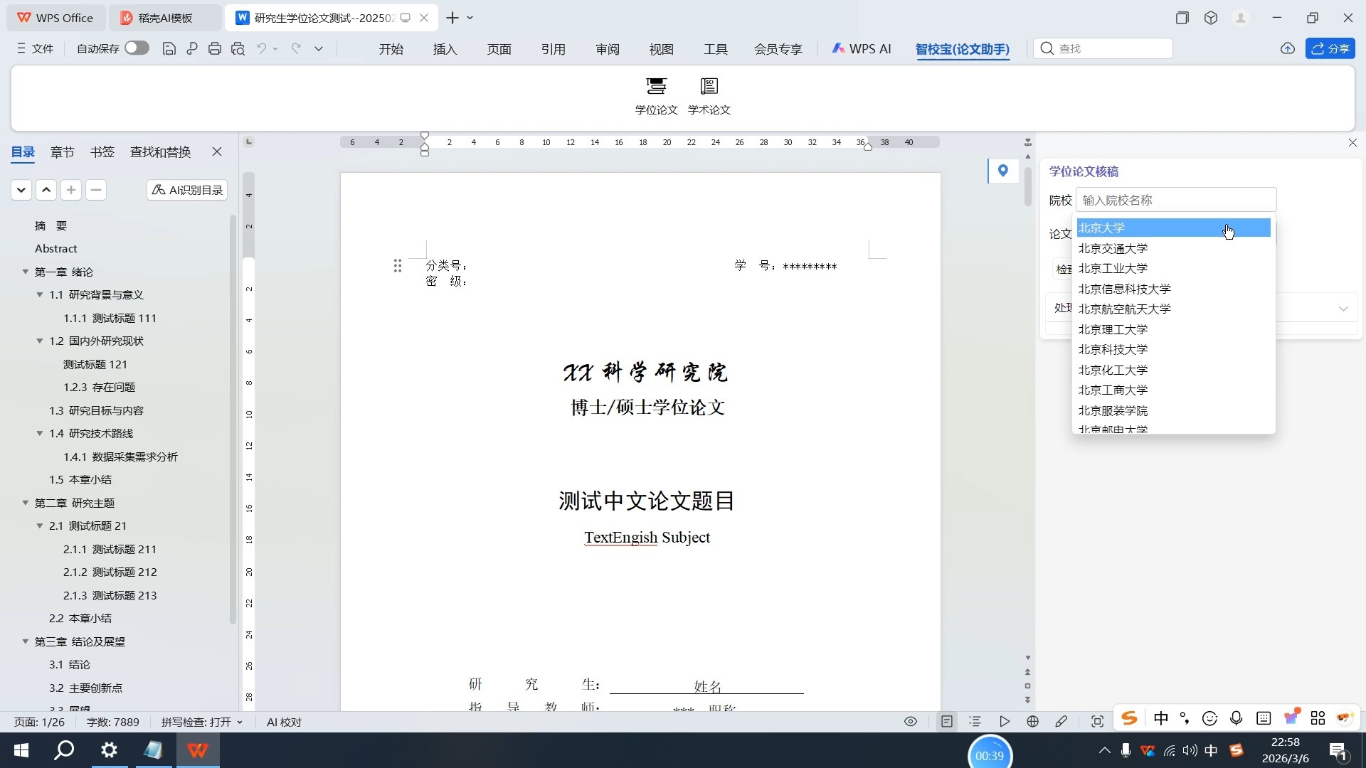Click the web layout globe icon
The width and height of the screenshot is (1366, 768).
pyautogui.click(x=1032, y=722)
